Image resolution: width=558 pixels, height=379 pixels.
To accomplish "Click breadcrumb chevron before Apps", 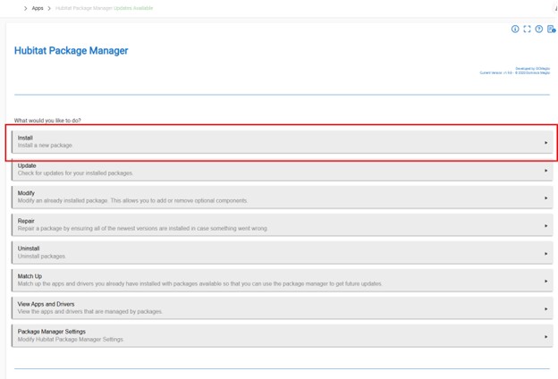I will coord(25,8).
